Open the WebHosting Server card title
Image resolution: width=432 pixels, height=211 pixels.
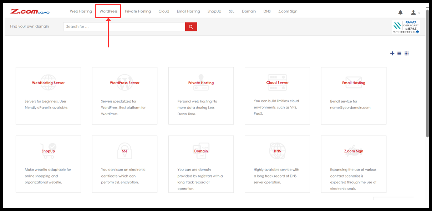49,83
